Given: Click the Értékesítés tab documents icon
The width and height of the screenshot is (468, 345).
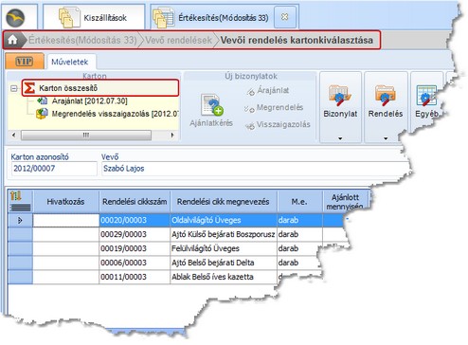Looking at the screenshot, I should (163, 18).
